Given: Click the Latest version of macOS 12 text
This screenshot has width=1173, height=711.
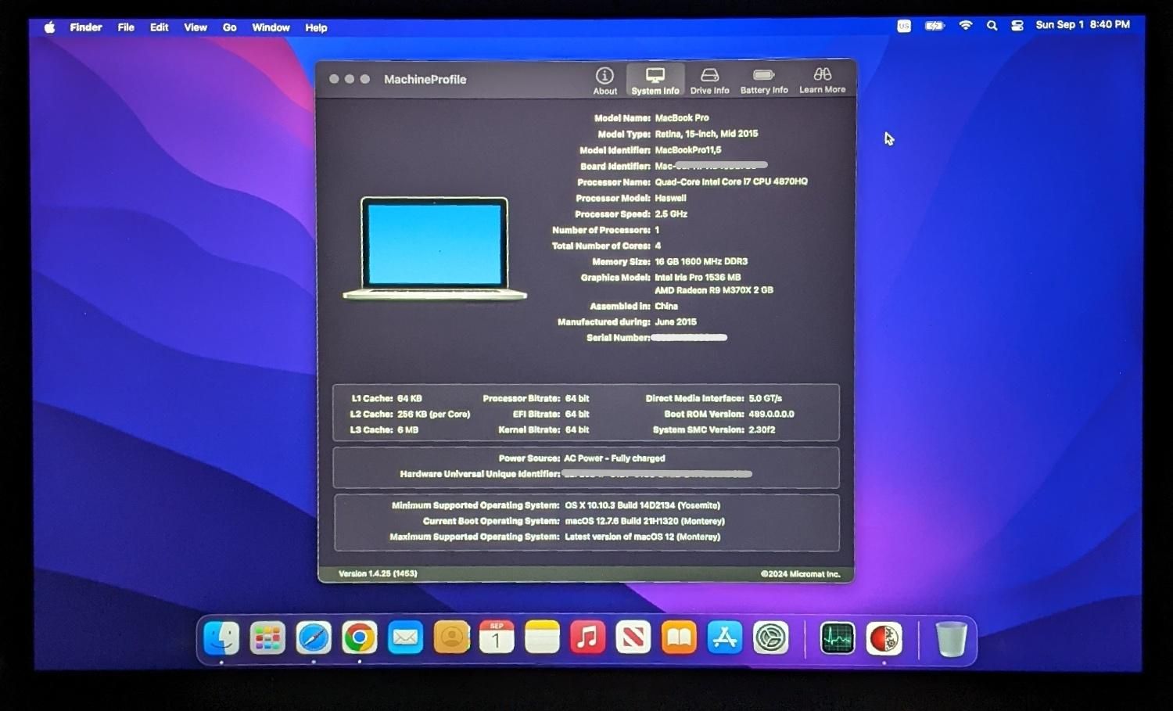Looking at the screenshot, I should (643, 537).
